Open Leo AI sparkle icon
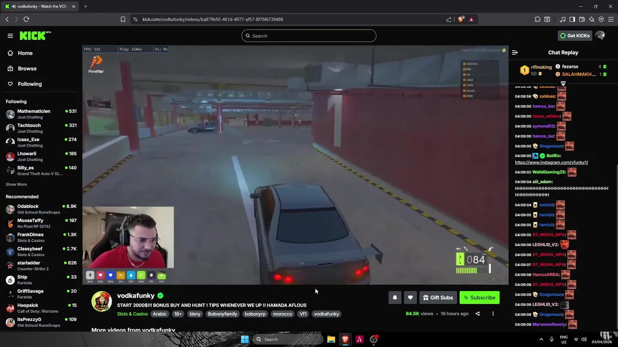 591,19
